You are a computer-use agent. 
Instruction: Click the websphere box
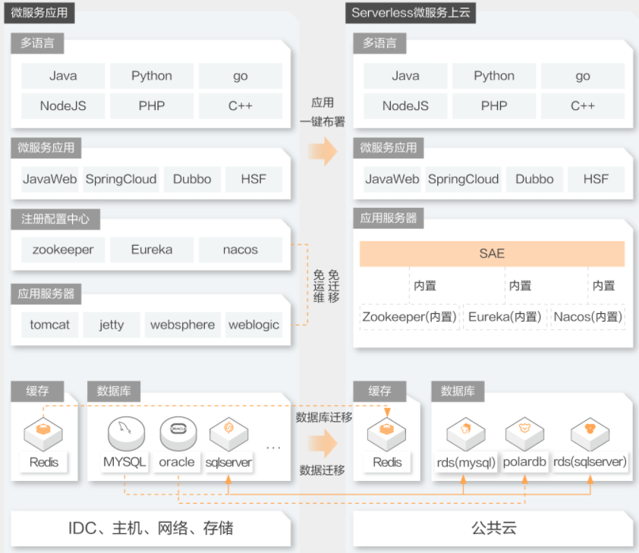(183, 325)
